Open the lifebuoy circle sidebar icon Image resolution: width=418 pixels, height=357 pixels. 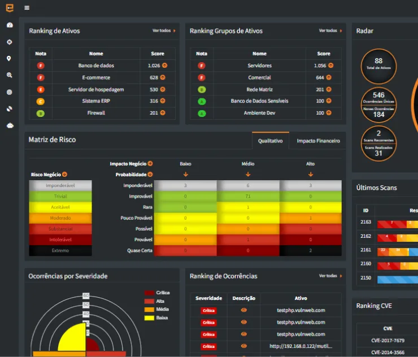[10, 92]
